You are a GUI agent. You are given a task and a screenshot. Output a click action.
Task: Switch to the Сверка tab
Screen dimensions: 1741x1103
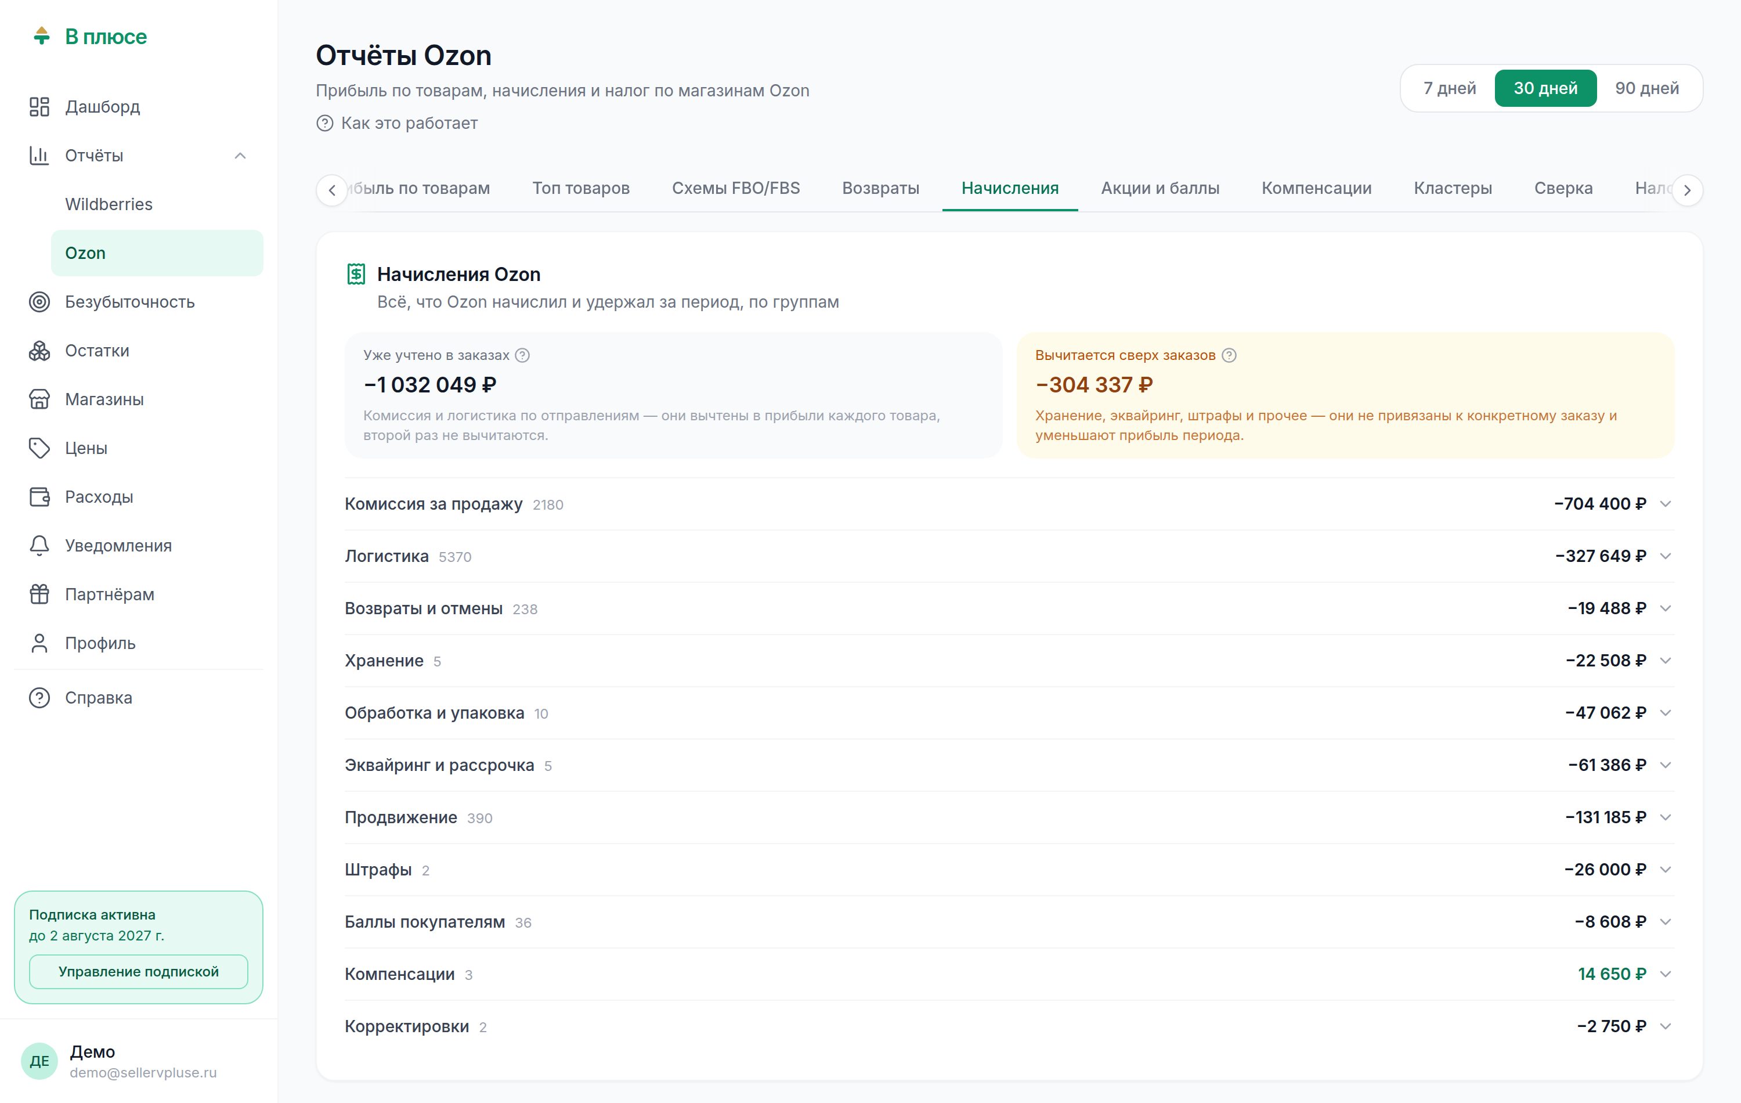(x=1563, y=189)
